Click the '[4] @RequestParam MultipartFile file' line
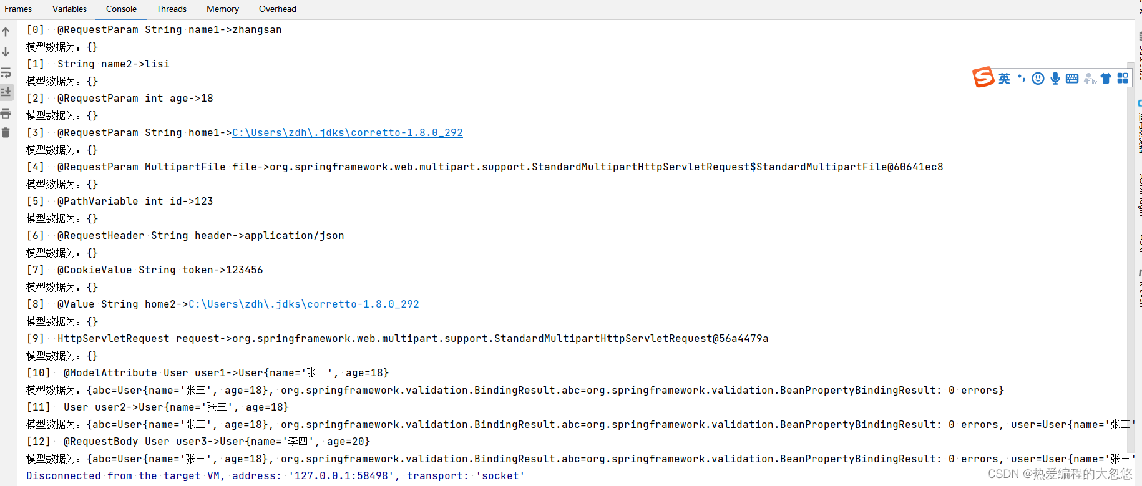Screen dimensions: 1142x486 (x=485, y=167)
